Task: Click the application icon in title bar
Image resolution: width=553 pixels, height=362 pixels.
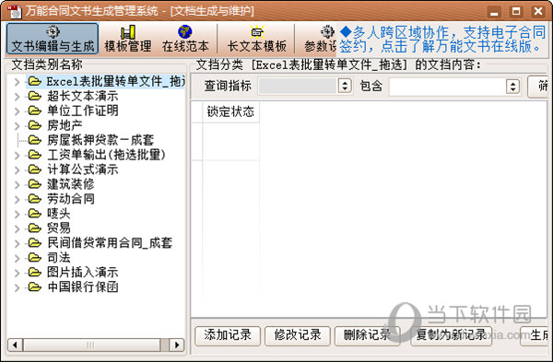Action: pos(14,11)
